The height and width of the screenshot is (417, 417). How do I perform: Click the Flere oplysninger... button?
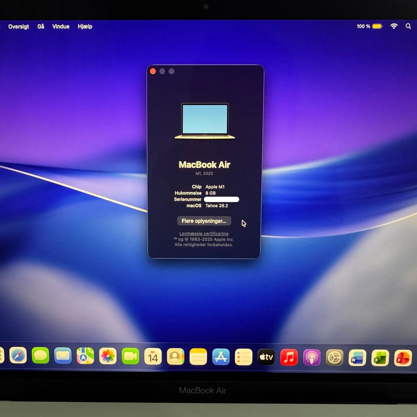(x=204, y=221)
